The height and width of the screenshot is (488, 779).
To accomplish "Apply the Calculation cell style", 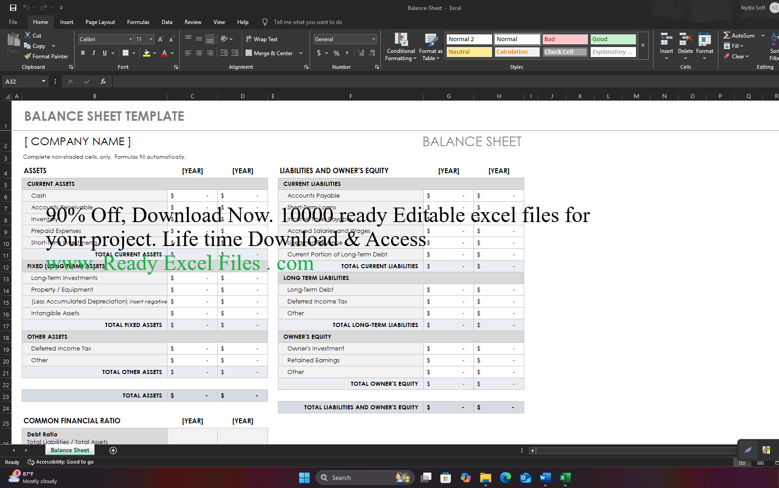I will pos(517,52).
